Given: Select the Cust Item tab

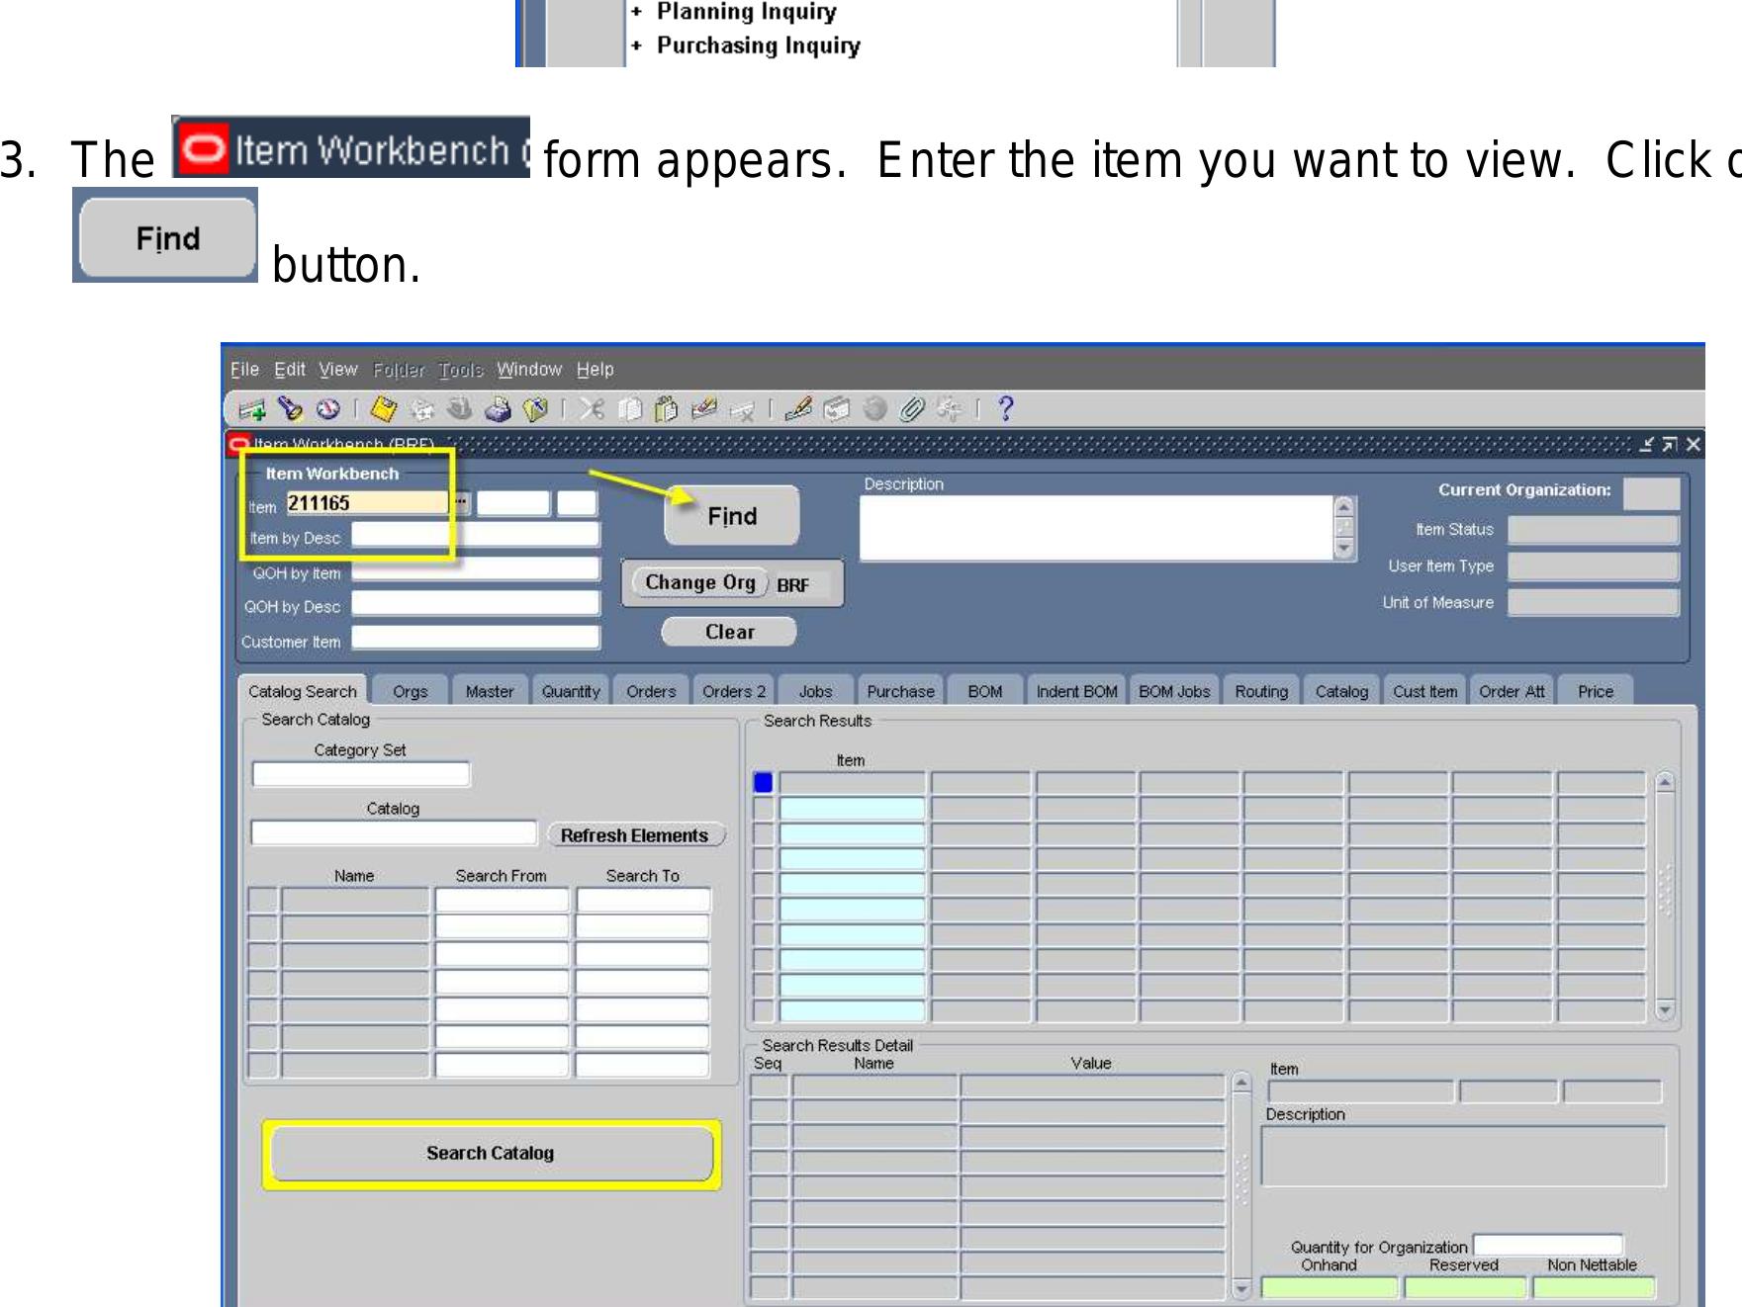Looking at the screenshot, I should click(1424, 691).
